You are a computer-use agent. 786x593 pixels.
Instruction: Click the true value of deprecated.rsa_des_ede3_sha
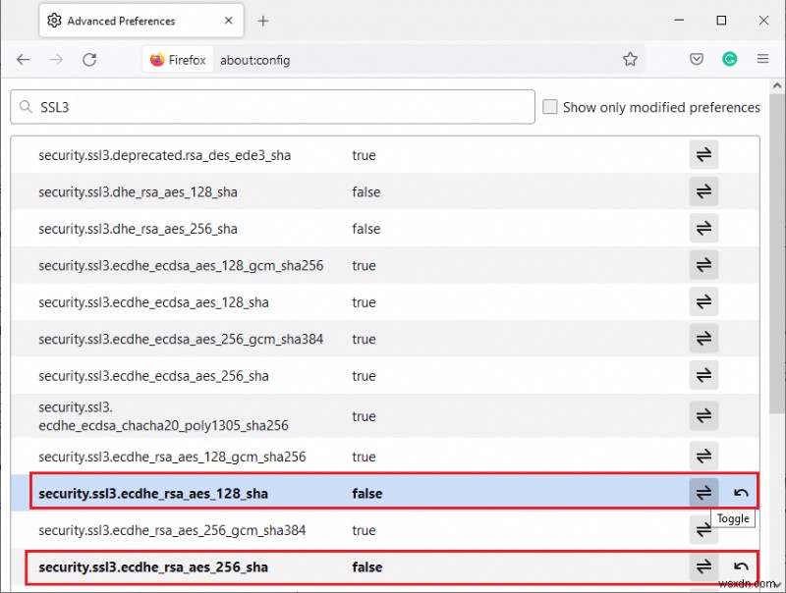(364, 155)
